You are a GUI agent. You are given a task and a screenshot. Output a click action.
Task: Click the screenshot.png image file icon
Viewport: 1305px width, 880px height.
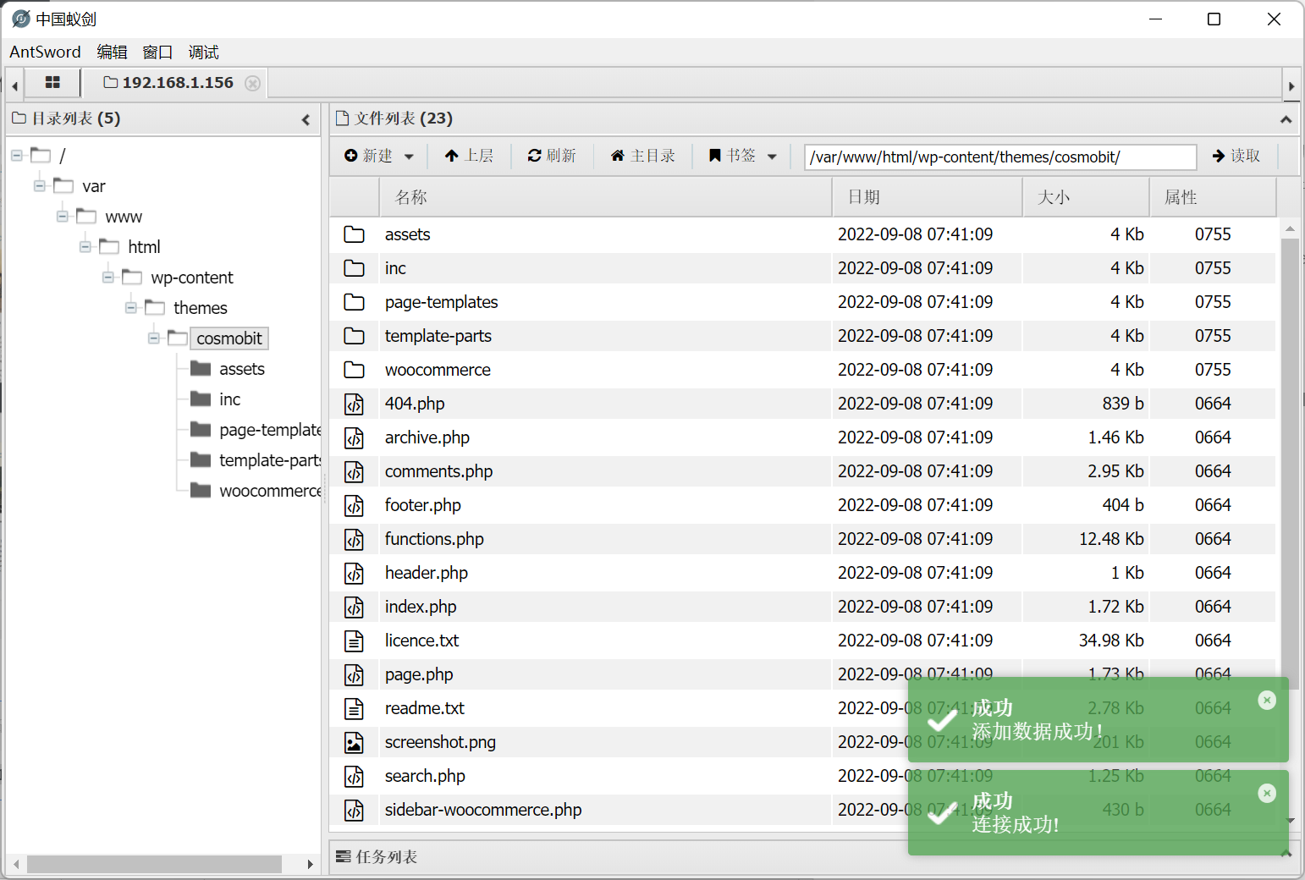click(354, 742)
